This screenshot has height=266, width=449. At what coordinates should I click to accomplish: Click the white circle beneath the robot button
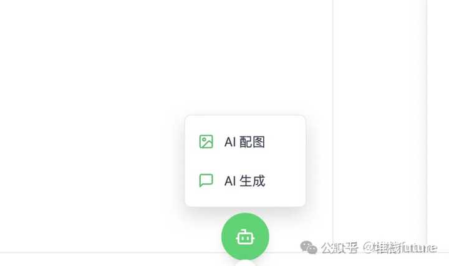(245, 264)
